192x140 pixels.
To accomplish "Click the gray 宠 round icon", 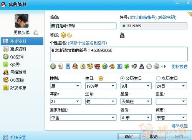I will [156, 67].
